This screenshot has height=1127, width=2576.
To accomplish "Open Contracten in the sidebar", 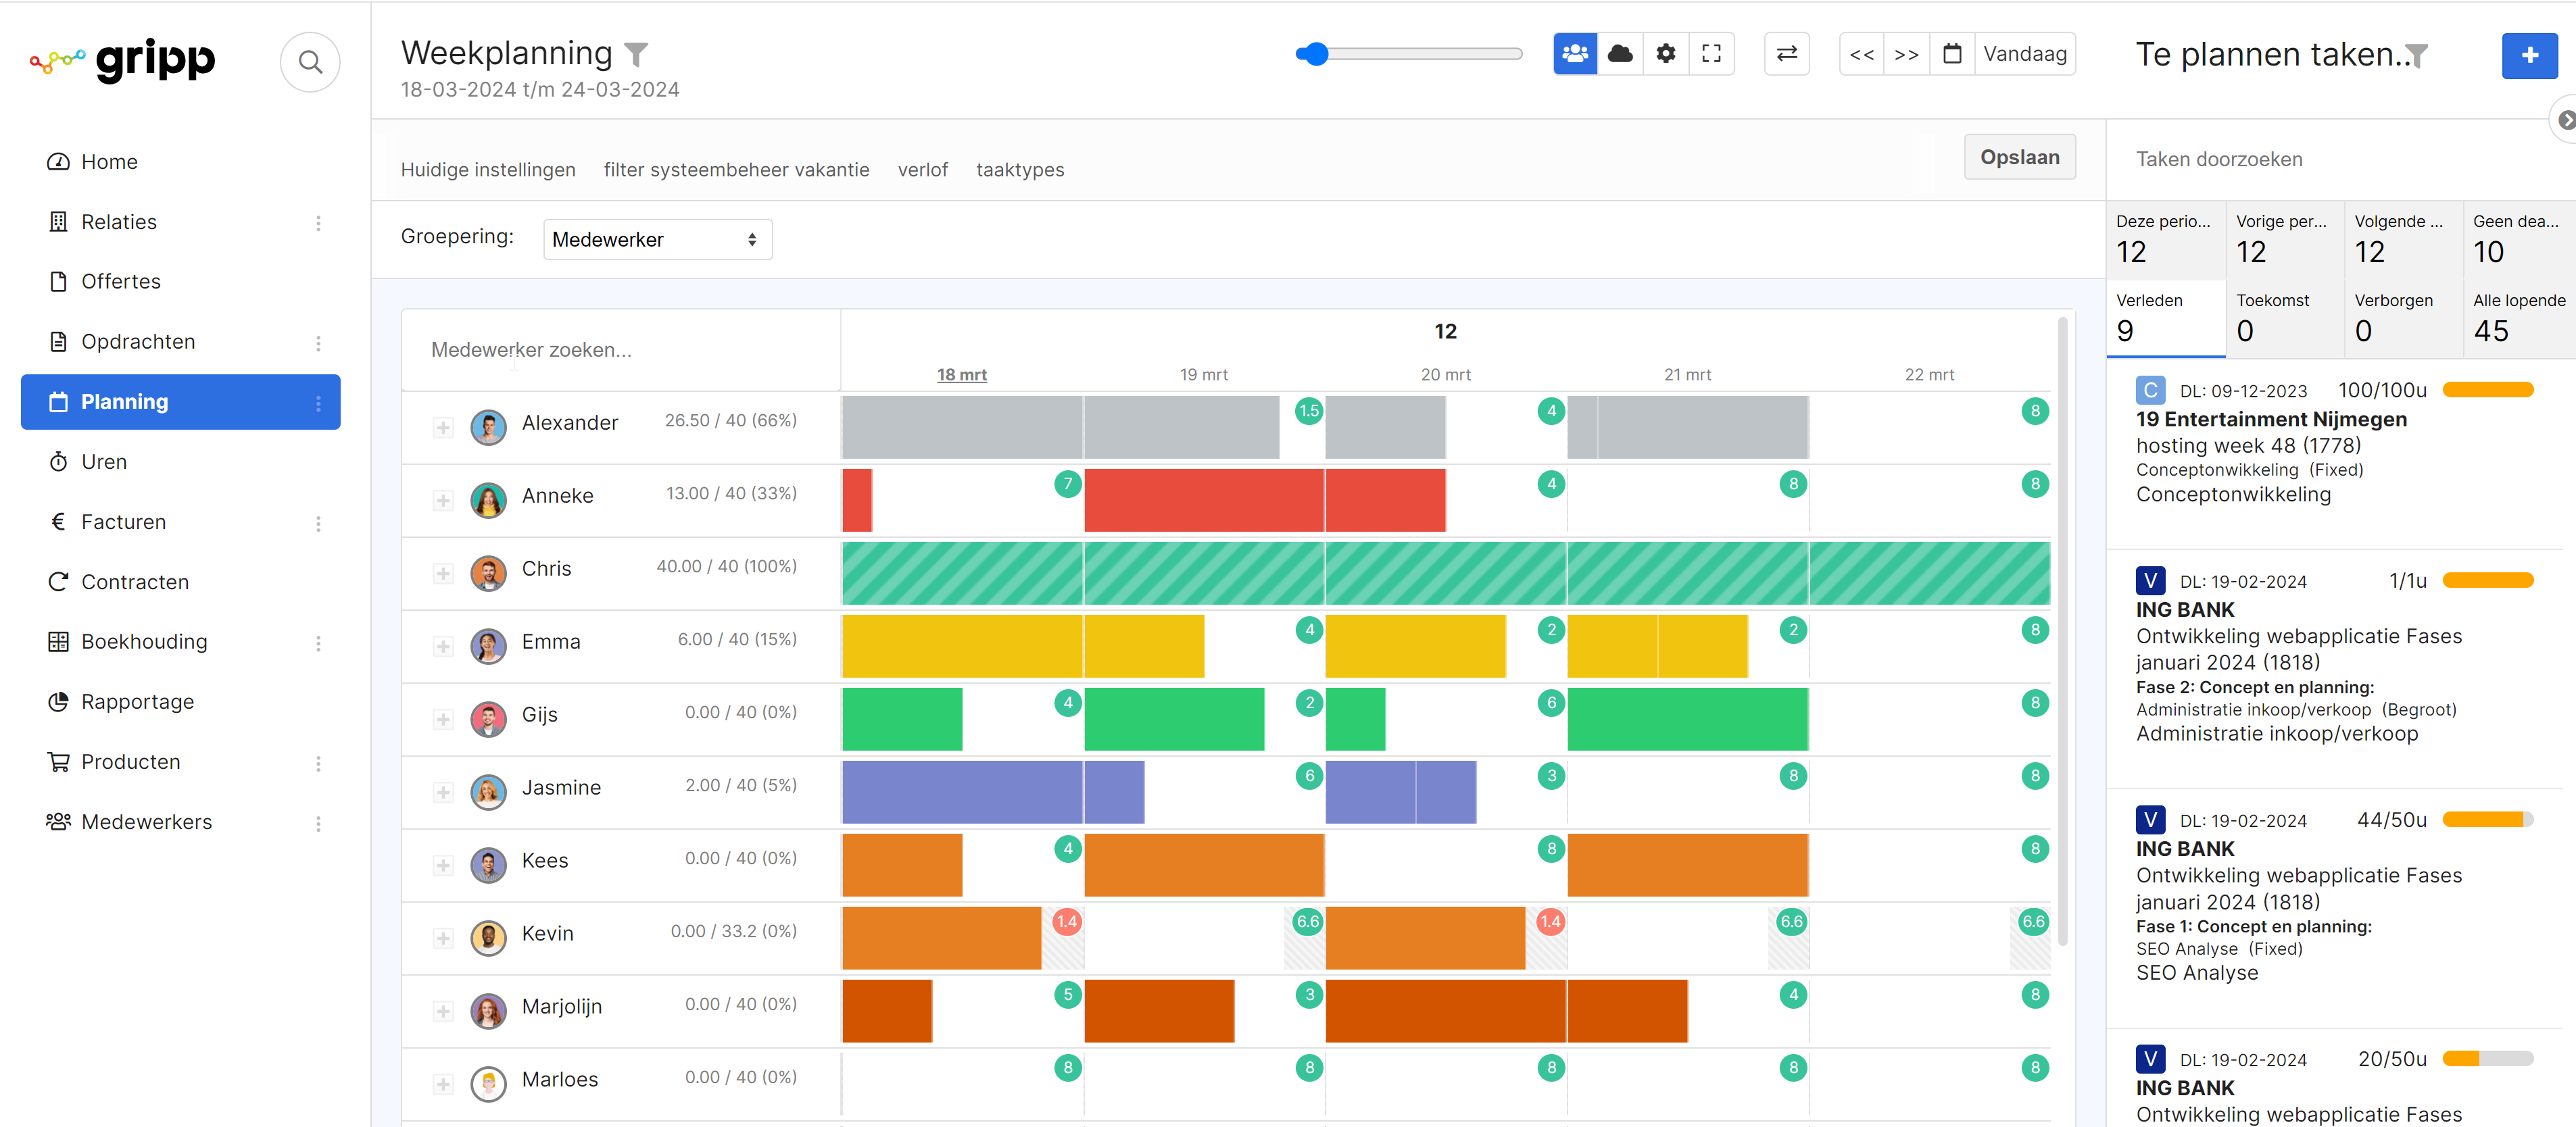I will pyautogui.click(x=180, y=582).
